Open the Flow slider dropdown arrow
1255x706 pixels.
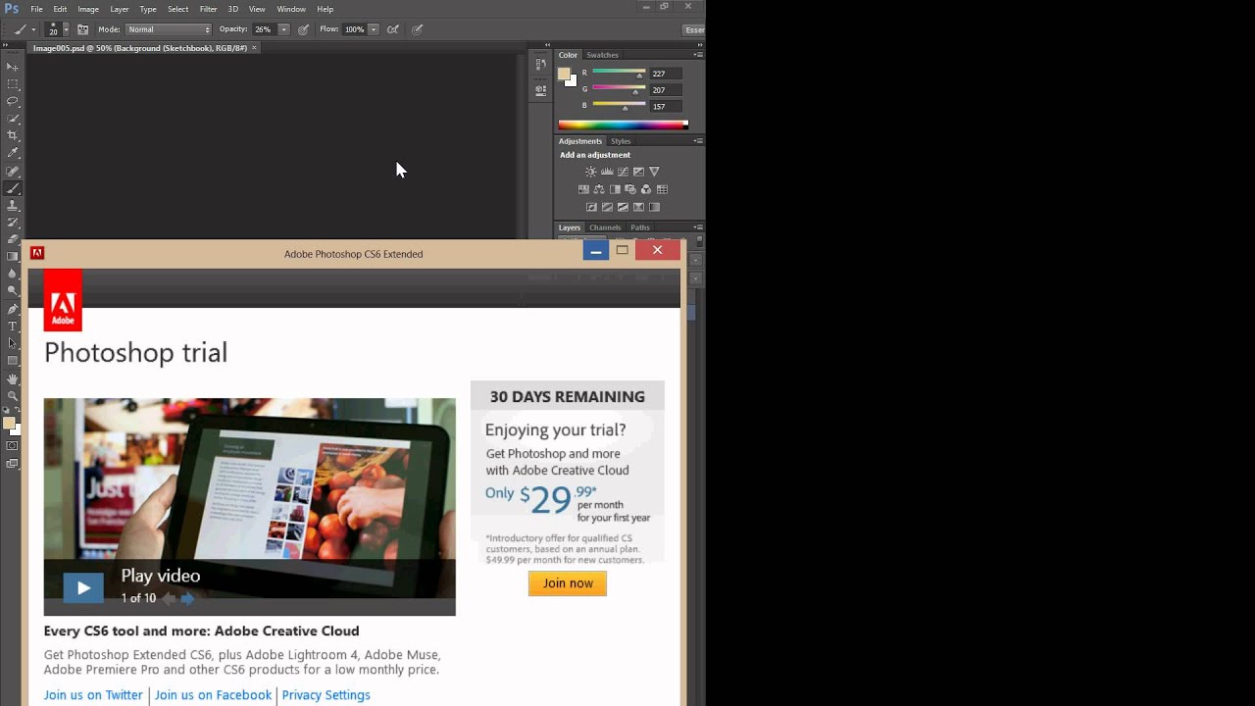point(374,29)
